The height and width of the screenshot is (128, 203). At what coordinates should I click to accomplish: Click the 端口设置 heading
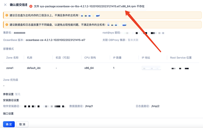pos(8,114)
